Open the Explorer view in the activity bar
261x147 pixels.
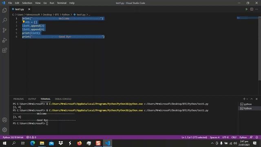(4, 10)
